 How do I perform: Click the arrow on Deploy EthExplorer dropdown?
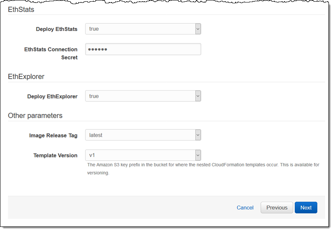tap(198, 96)
